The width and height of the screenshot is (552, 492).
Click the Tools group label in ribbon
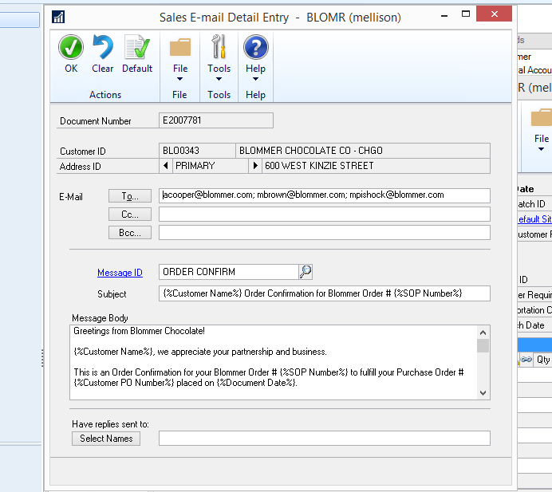click(219, 95)
